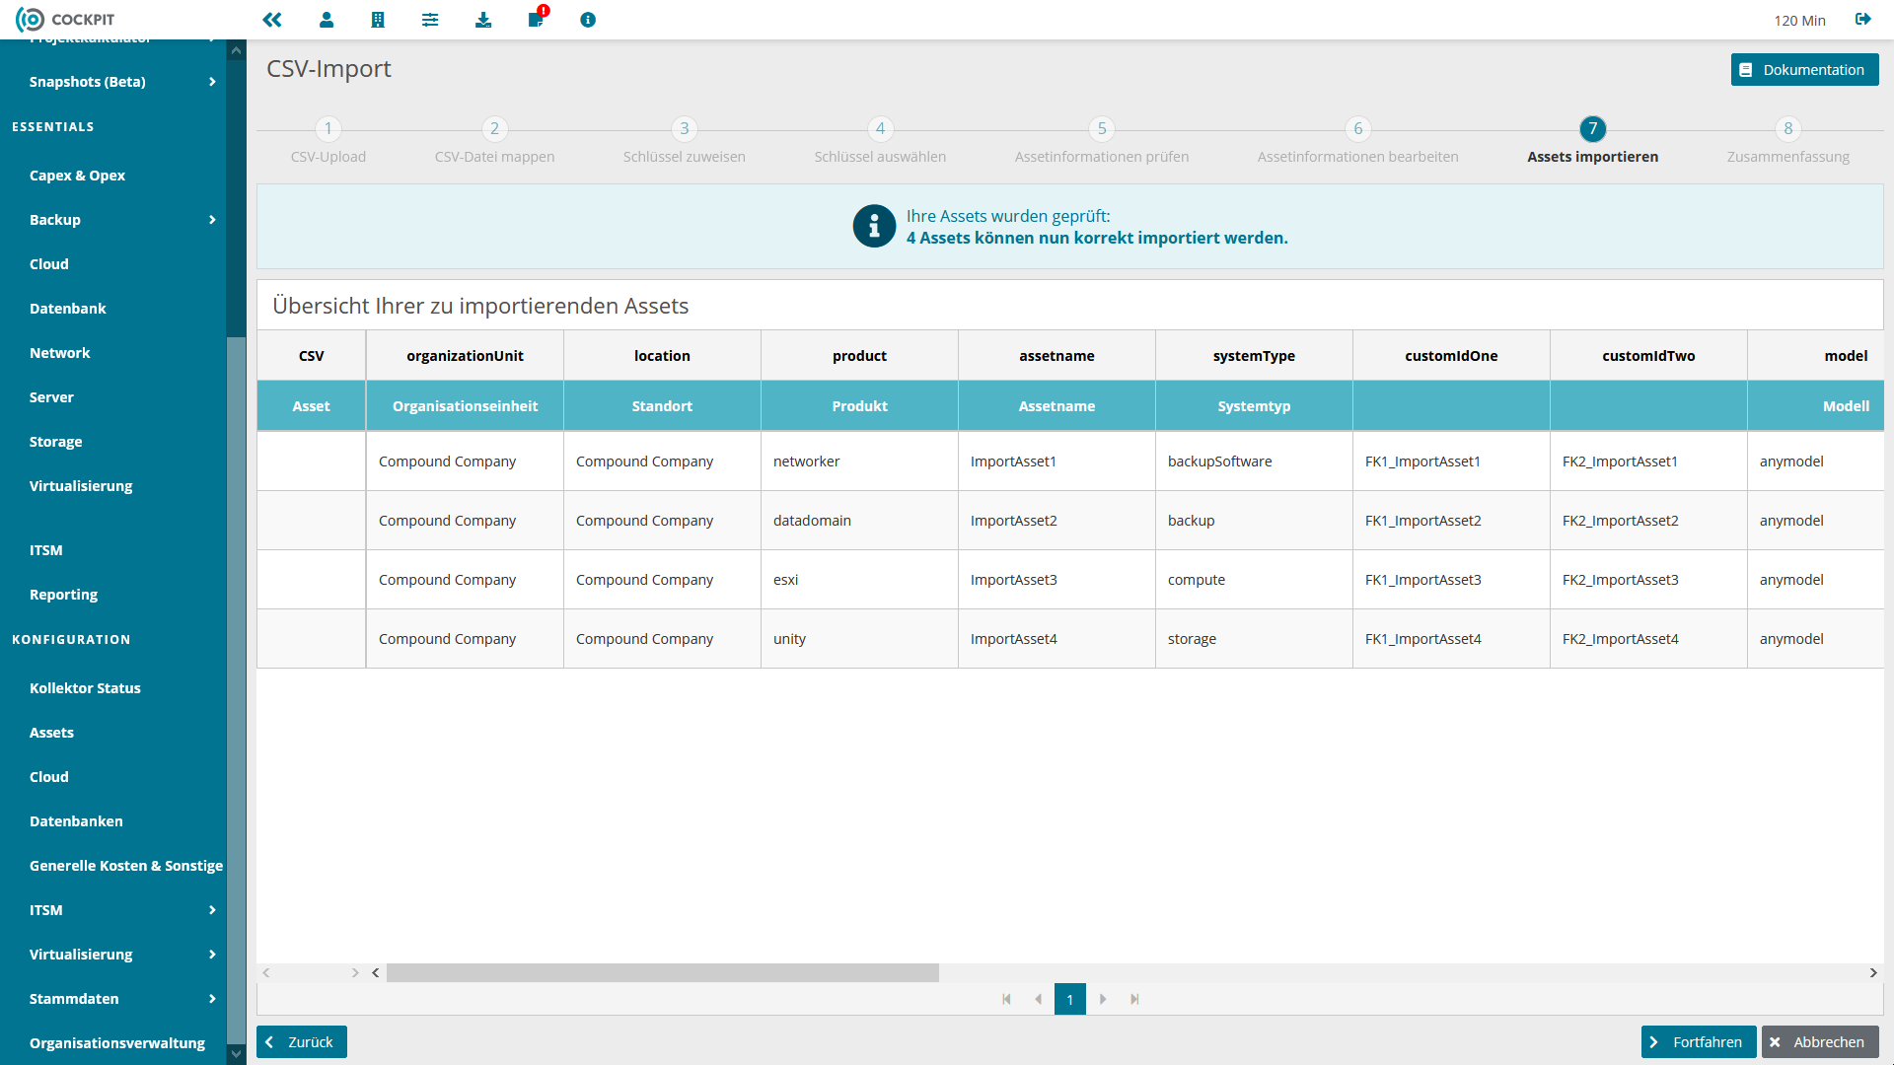This screenshot has height=1065, width=1894.
Task: Click the 120 Min session timer
Action: click(1799, 21)
